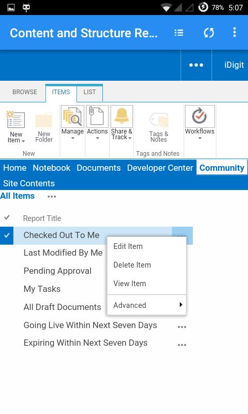This screenshot has height=414, width=248.
Task: Open the three-dot overflow menu
Action: coord(234,32)
